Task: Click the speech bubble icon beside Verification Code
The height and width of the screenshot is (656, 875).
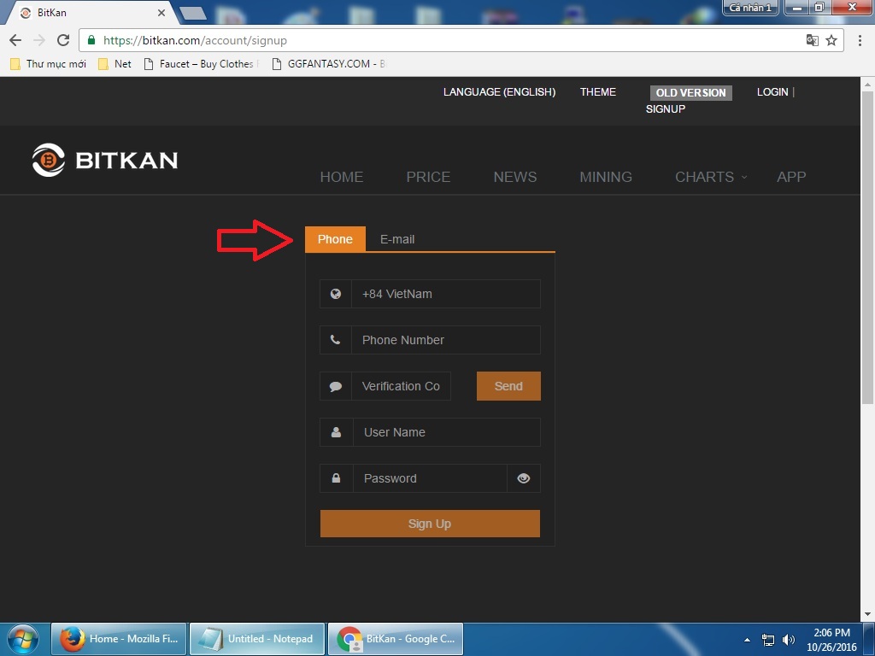Action: coord(335,386)
